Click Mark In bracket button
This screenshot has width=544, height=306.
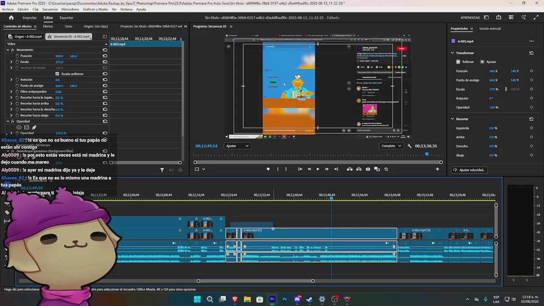tap(278, 169)
